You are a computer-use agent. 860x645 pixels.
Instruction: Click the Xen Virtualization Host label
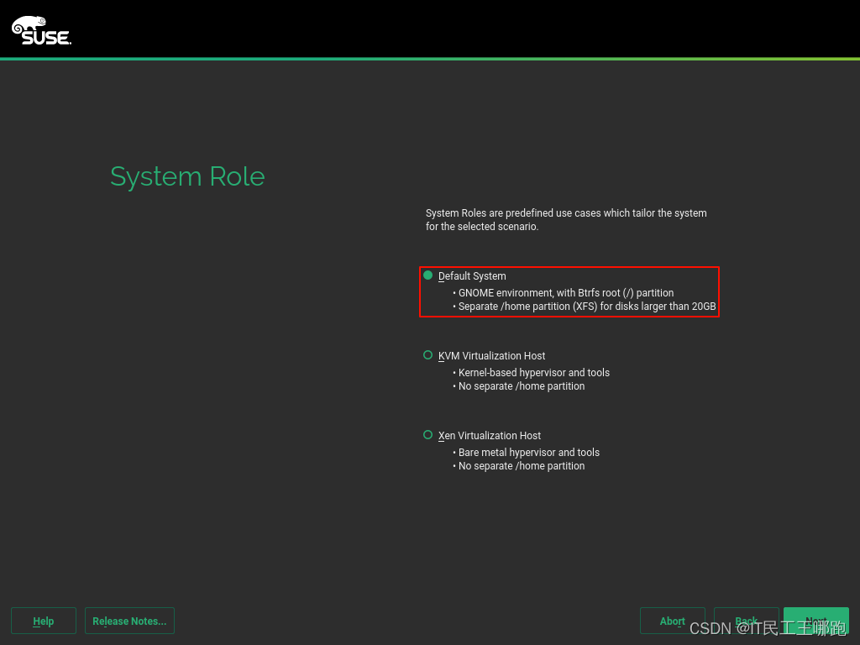click(x=490, y=435)
